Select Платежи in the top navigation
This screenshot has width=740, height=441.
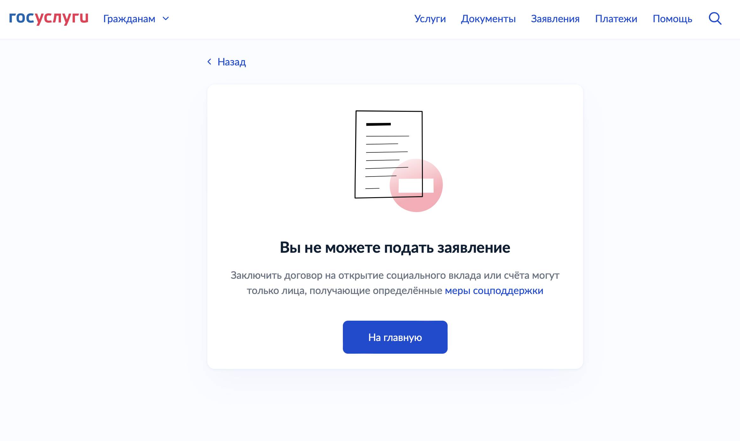616,19
